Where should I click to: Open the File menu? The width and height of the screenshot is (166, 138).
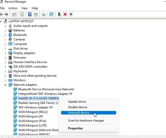(2, 8)
